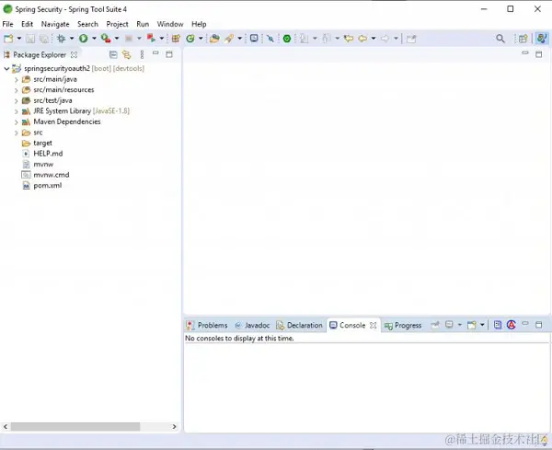Open the Run menu
Image resolution: width=552 pixels, height=450 pixels.
pyautogui.click(x=143, y=24)
